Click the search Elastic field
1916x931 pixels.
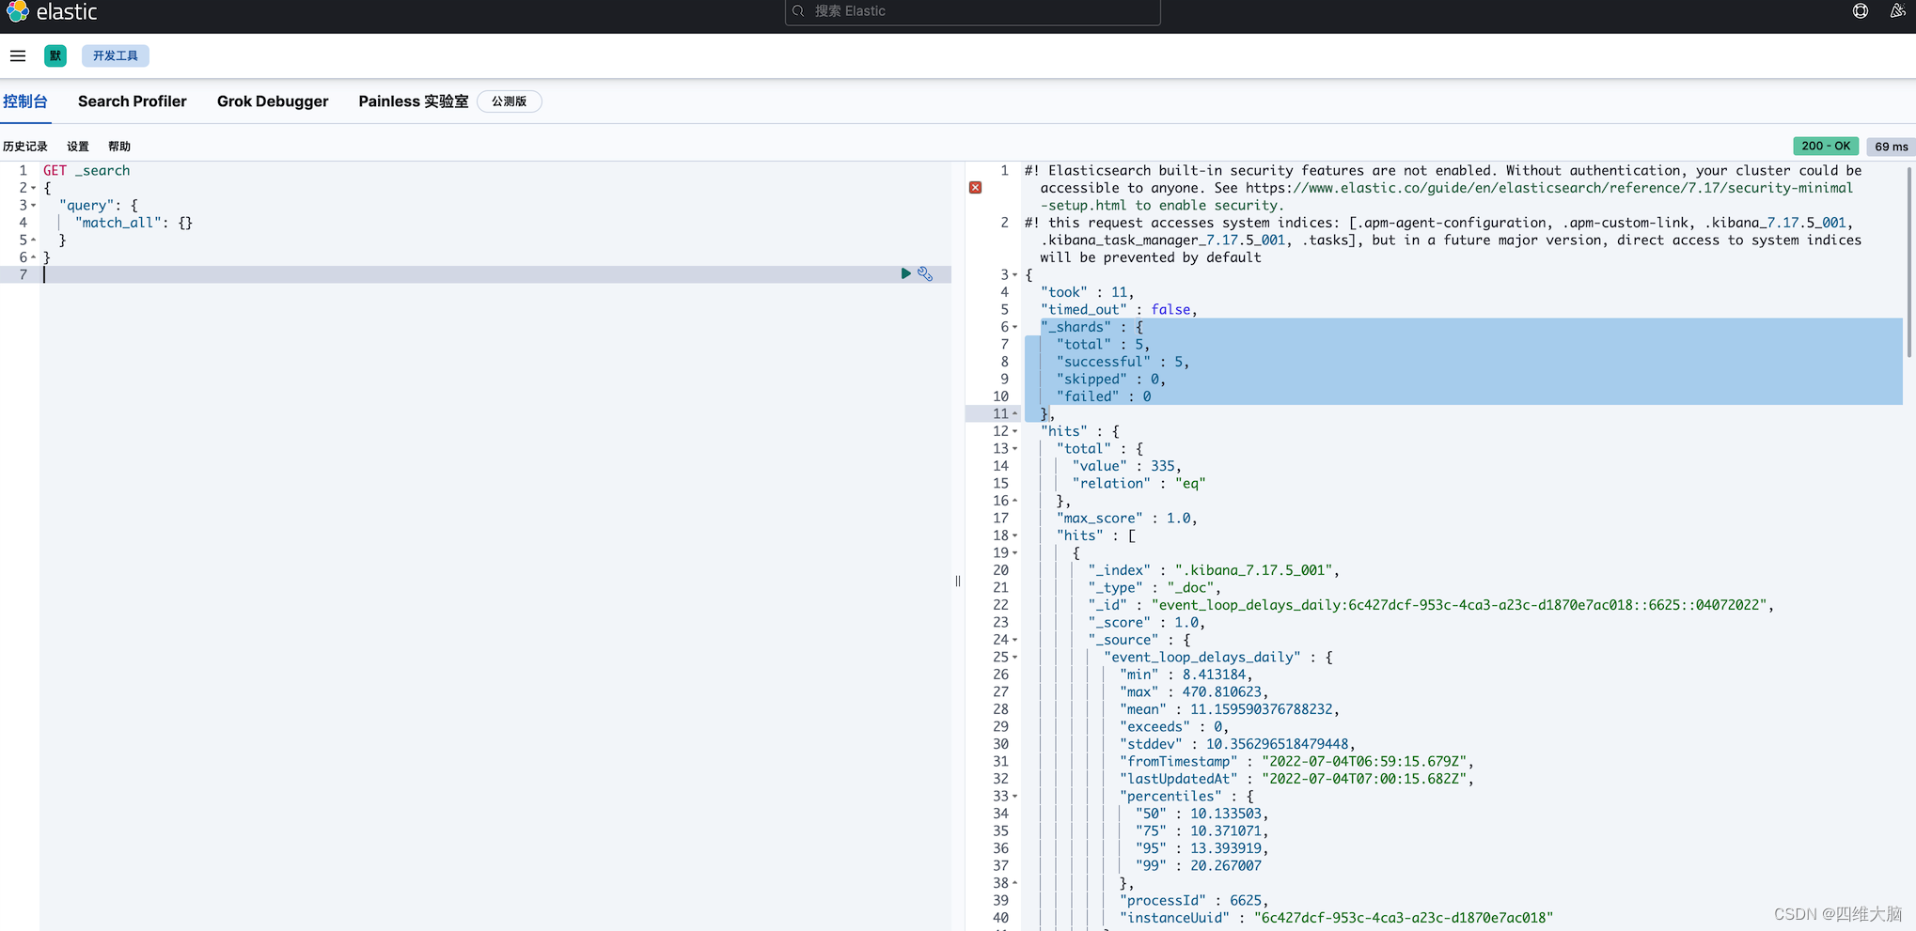972,11
